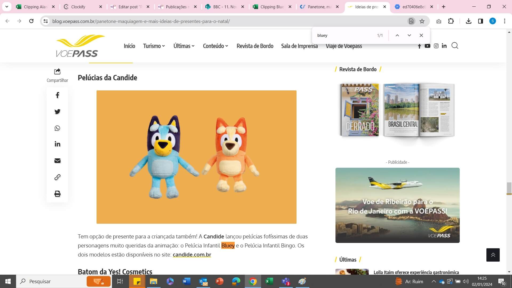Open the tab search chevron dropdown
The height and width of the screenshot is (288, 512).
7,7
